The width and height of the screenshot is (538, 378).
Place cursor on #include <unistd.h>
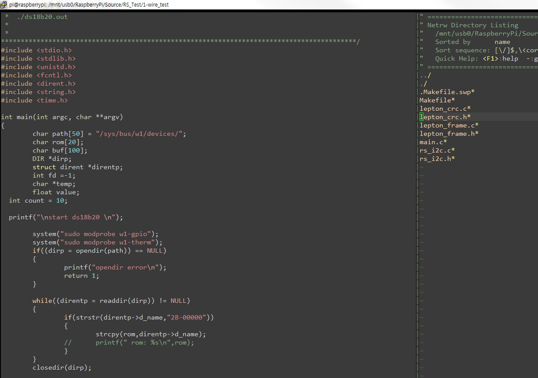coord(38,67)
